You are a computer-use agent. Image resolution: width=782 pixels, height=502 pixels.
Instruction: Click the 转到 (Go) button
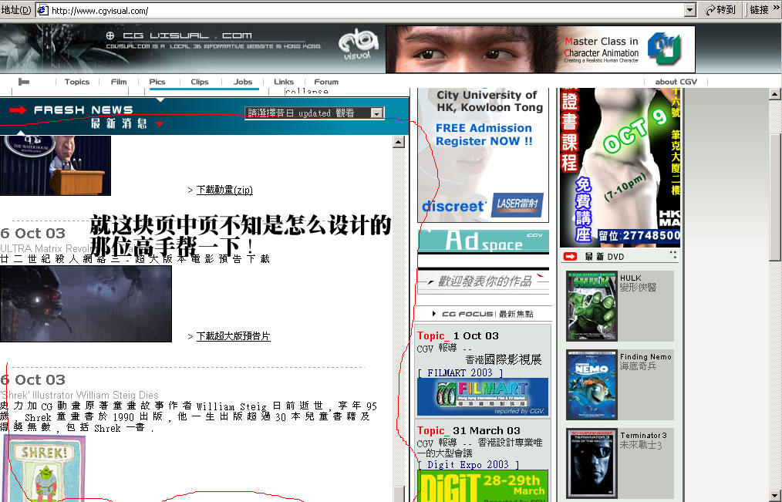(x=720, y=10)
